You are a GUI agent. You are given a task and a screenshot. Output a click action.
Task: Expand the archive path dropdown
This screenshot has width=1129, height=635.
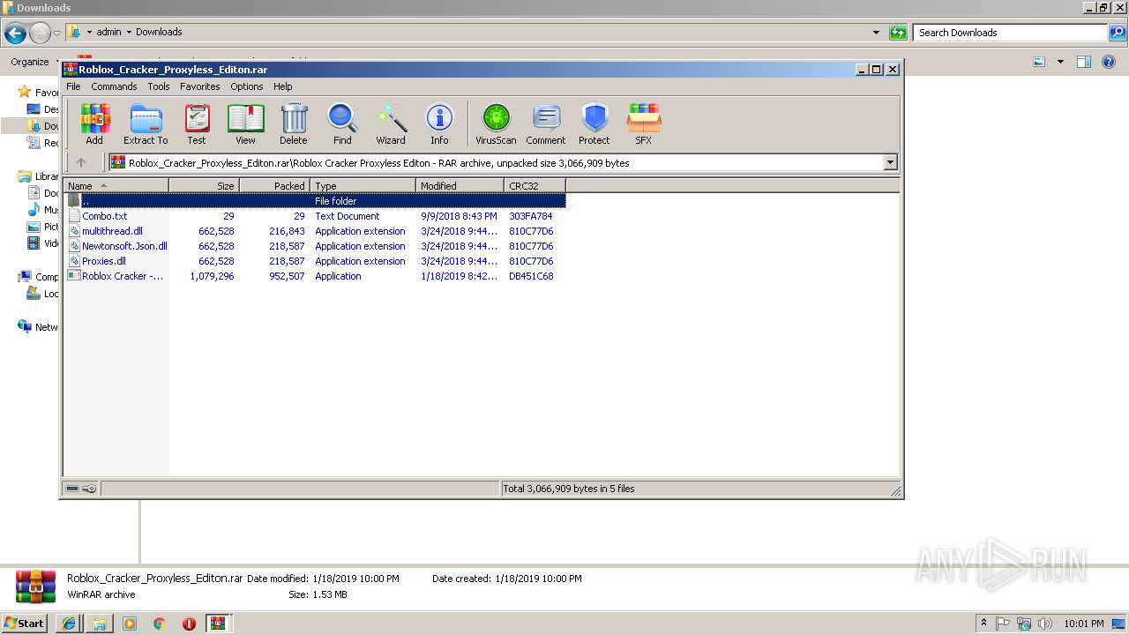point(890,162)
